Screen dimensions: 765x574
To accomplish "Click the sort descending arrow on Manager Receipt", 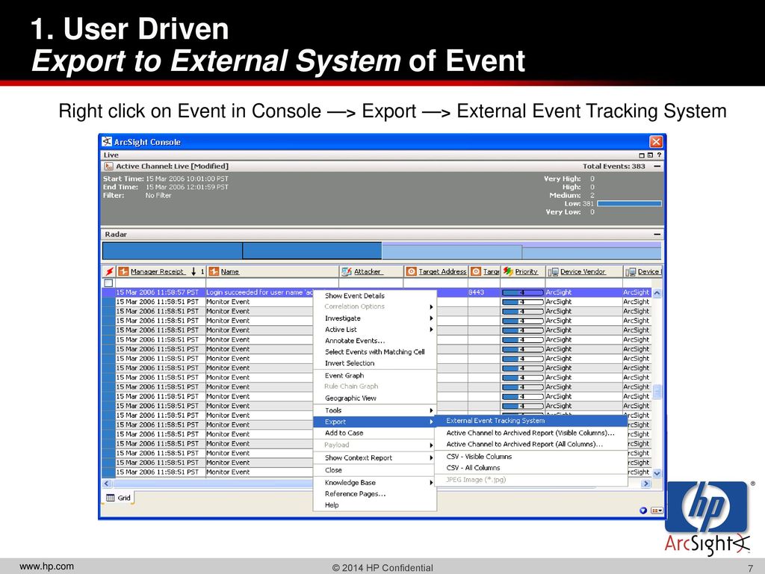I will pyautogui.click(x=193, y=271).
